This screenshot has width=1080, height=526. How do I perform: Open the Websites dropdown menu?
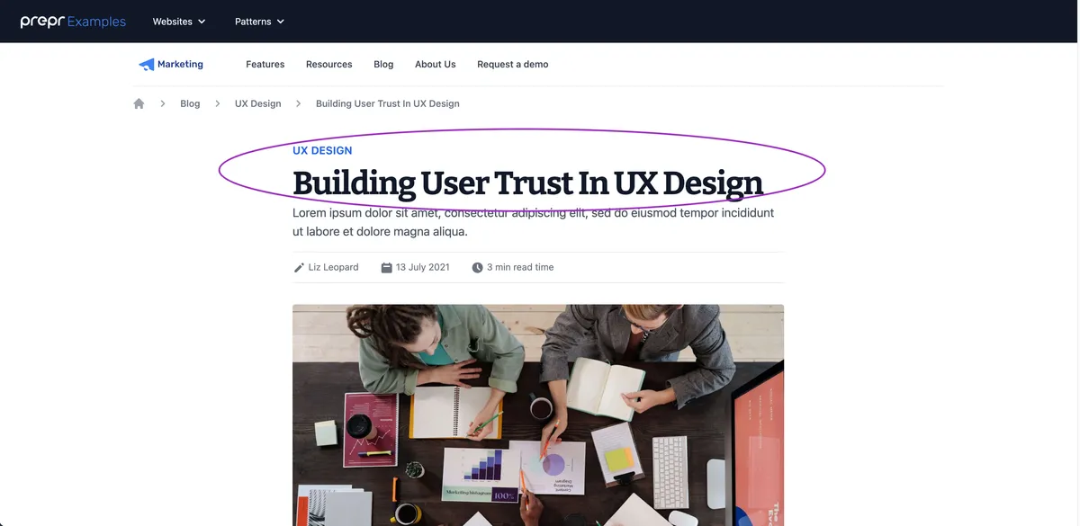point(178,22)
